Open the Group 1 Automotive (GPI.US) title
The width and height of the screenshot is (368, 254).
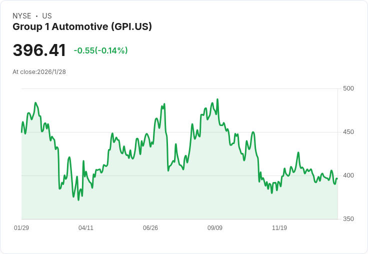point(82,26)
